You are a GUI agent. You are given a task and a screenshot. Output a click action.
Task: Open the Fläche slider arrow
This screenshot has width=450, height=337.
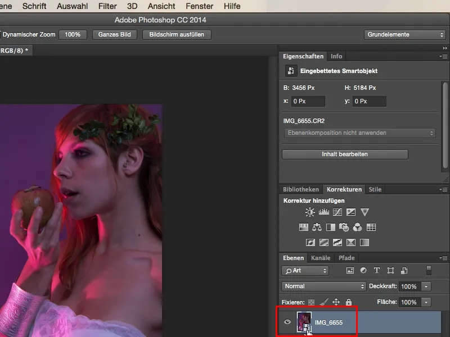coord(426,302)
